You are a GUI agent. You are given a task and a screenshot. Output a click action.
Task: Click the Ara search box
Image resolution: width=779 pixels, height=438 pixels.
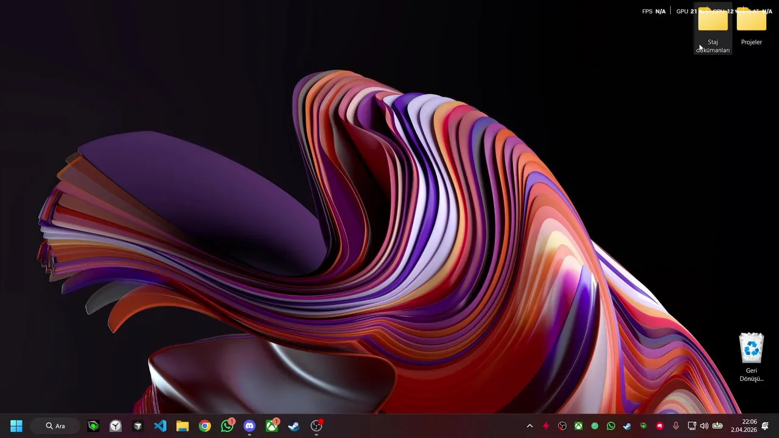tap(56, 426)
